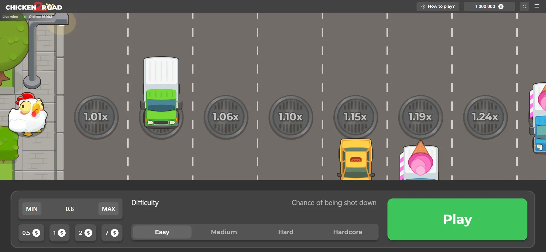This screenshot has height=252, width=546.
Task: Choose Hardcore difficulty
Action: [348, 232]
